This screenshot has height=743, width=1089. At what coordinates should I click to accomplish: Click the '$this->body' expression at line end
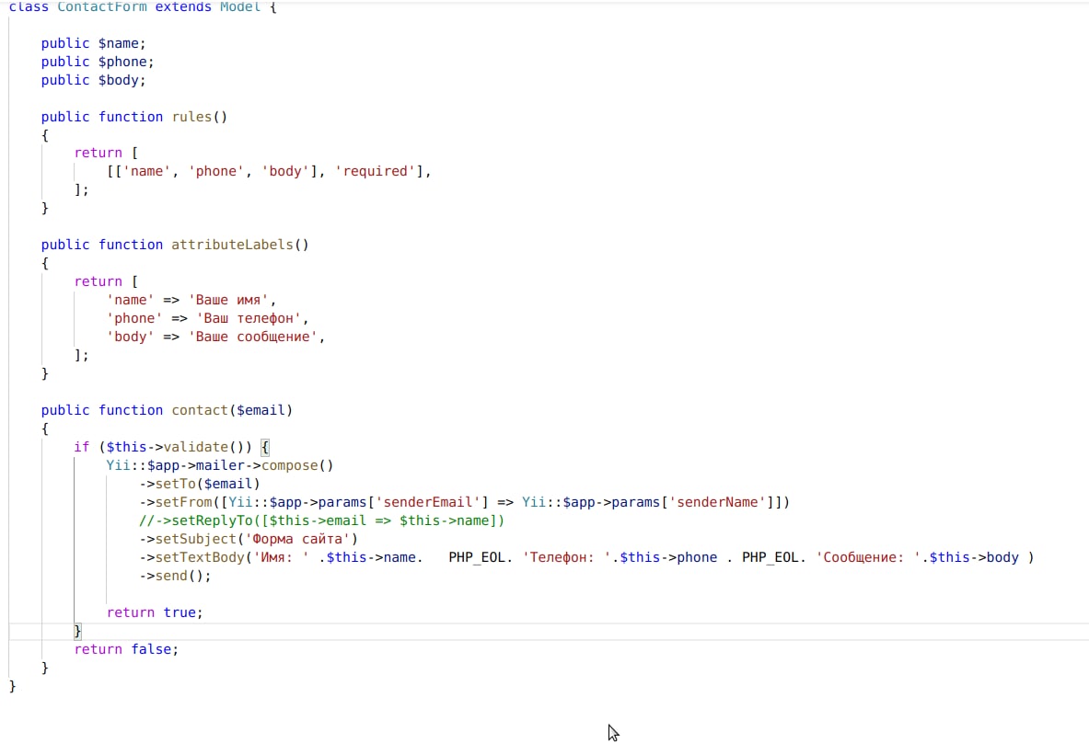tap(975, 557)
